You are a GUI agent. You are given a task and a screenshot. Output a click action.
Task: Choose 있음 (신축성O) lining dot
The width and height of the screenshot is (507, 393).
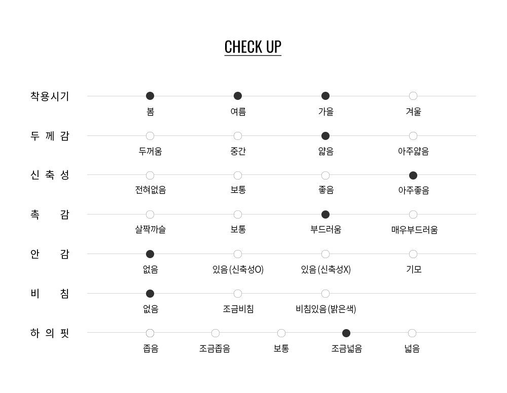pos(238,254)
